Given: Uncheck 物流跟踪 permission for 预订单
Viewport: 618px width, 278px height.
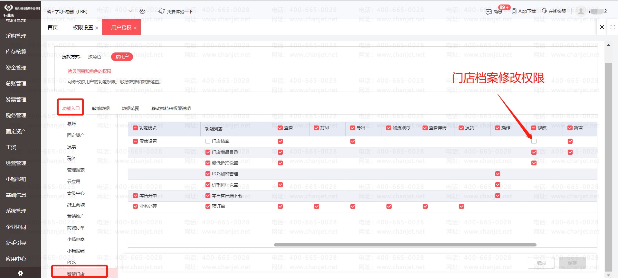Looking at the screenshot, I should point(389,206).
